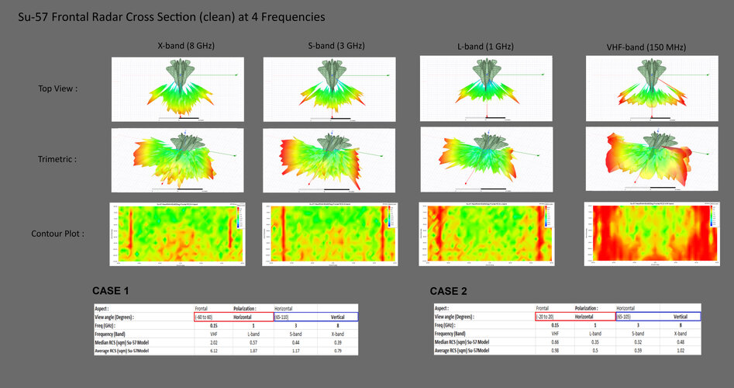
Task: Click the Case 1 average RCS value 1.17
Action: (x=296, y=351)
